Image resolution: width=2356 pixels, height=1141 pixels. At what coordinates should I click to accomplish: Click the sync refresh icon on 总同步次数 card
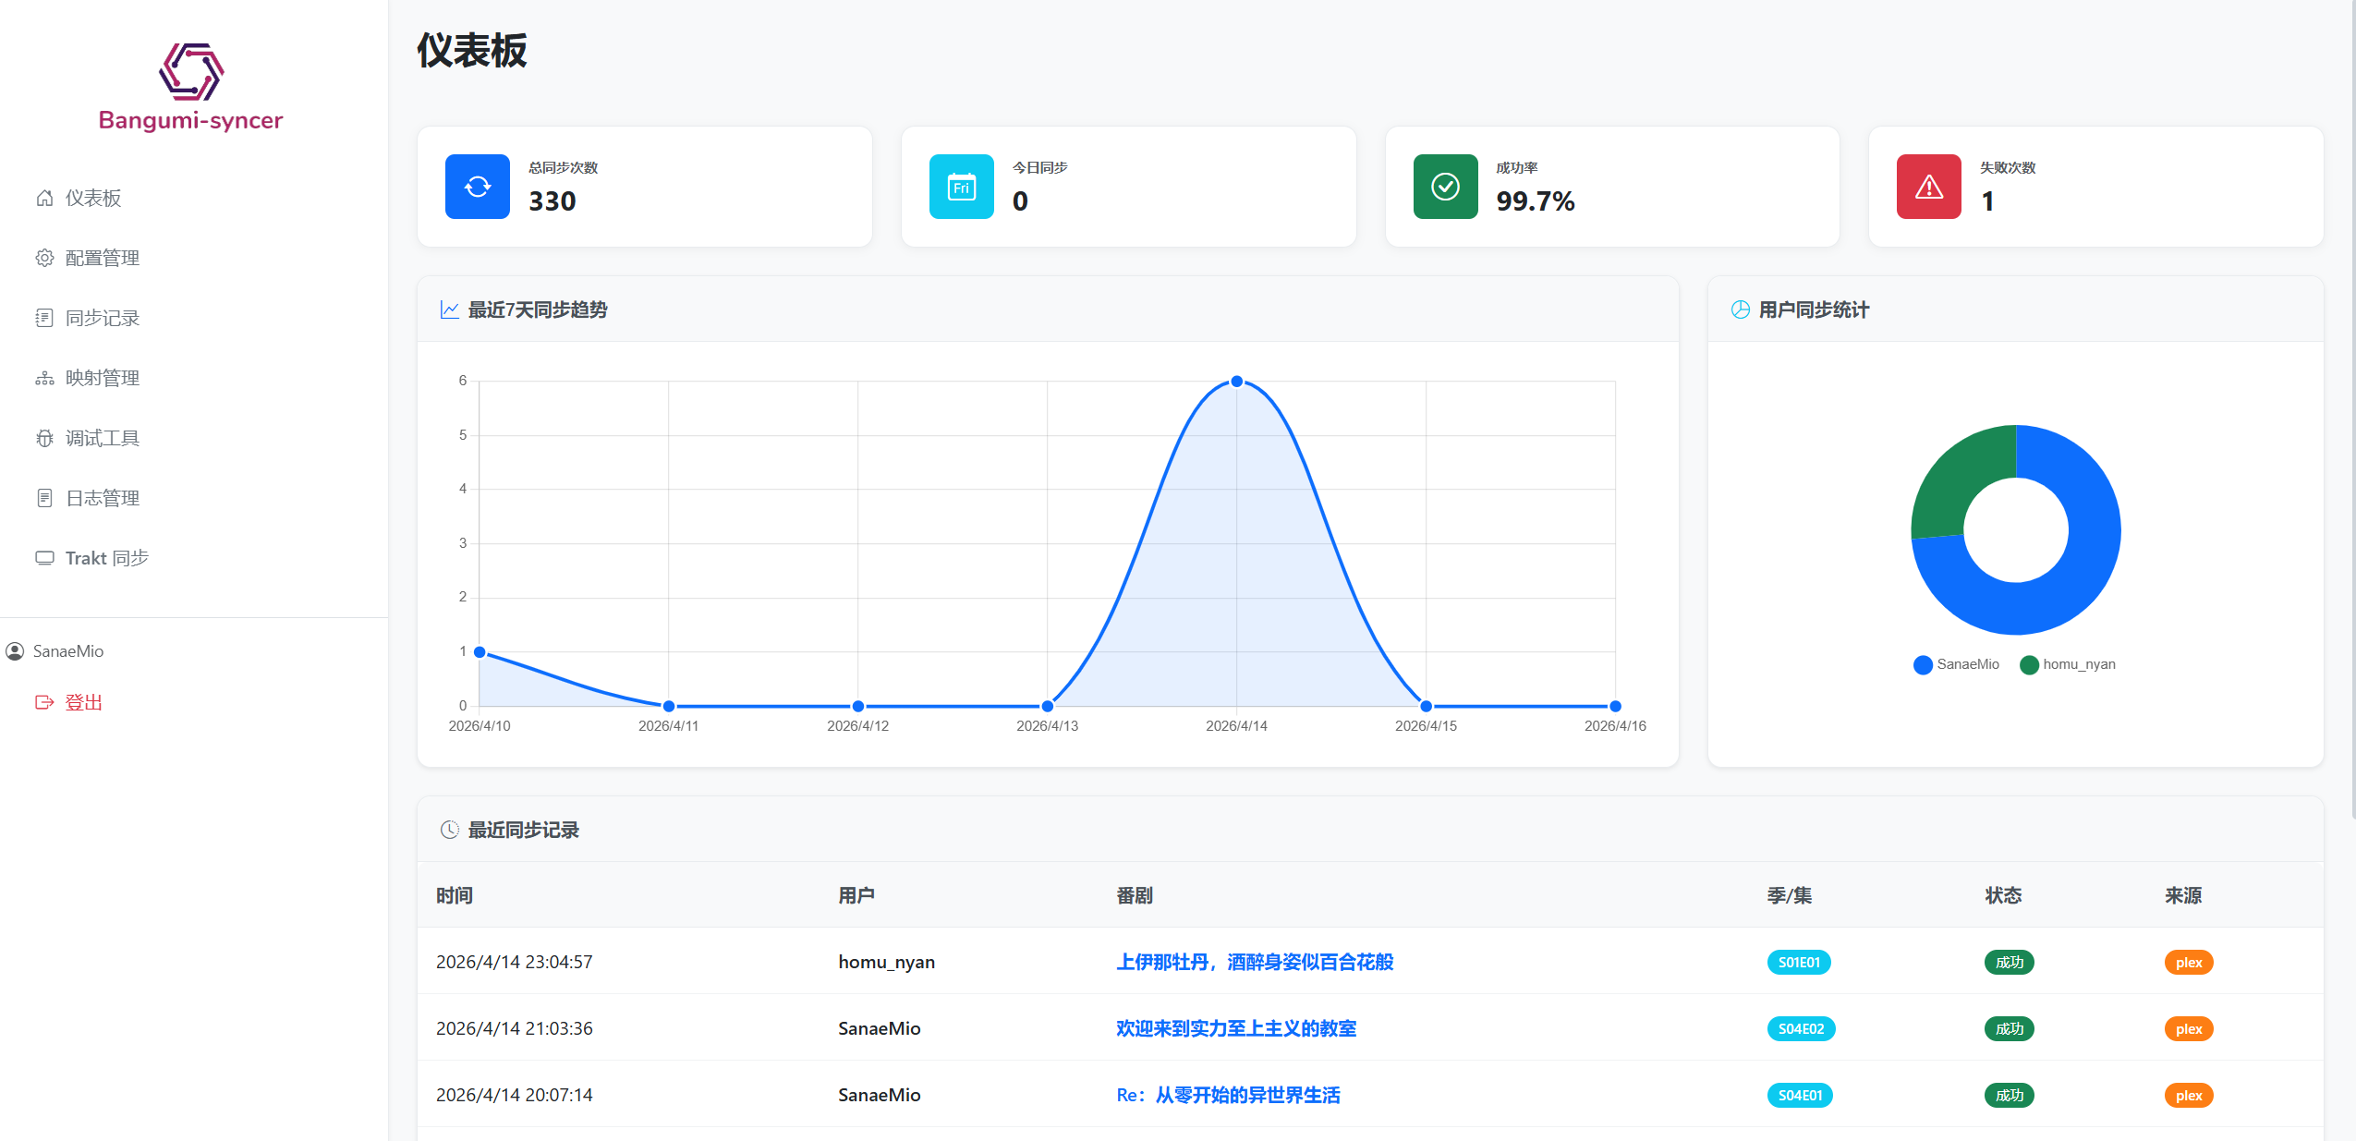point(477,186)
